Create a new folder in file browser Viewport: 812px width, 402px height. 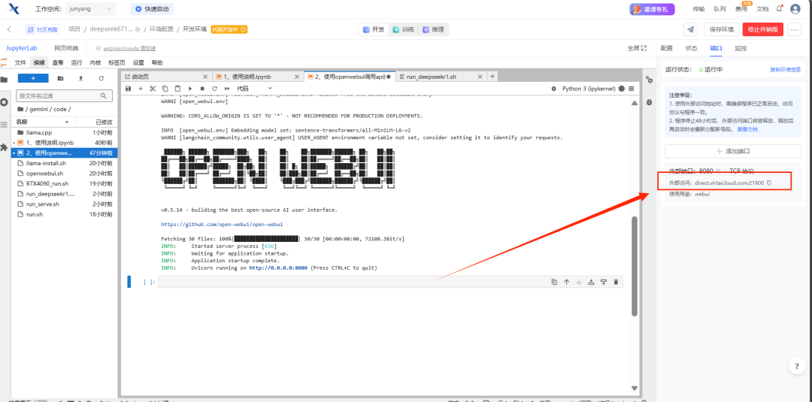pyautogui.click(x=61, y=78)
